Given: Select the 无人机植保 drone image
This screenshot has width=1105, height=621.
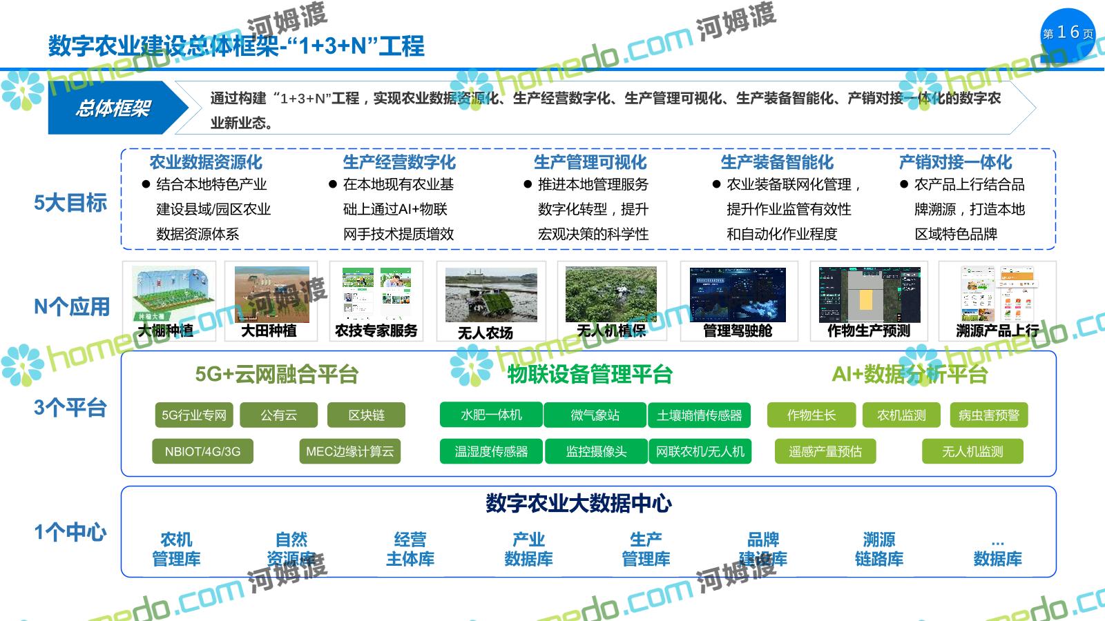Looking at the screenshot, I should pyautogui.click(x=611, y=295).
